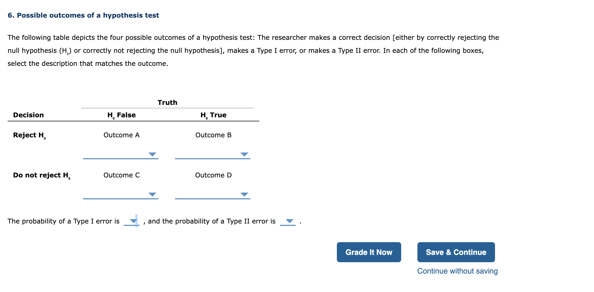Select Continue without saving

pyautogui.click(x=457, y=271)
